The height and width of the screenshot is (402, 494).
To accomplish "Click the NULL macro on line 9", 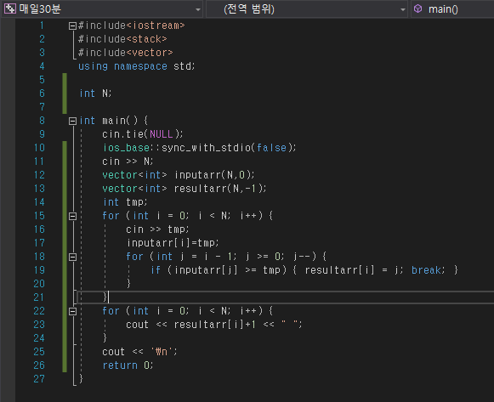I will (161, 134).
